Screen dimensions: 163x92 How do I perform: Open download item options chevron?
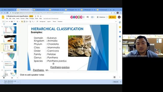coord(18,82)
